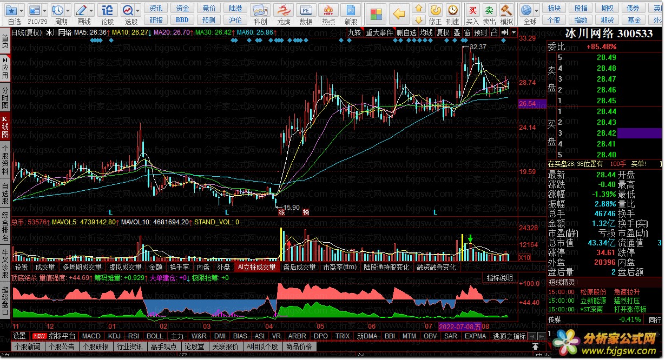Screen dimensions: 665x360
Task: Toggle the 窗 window option
Action: coord(467,32)
